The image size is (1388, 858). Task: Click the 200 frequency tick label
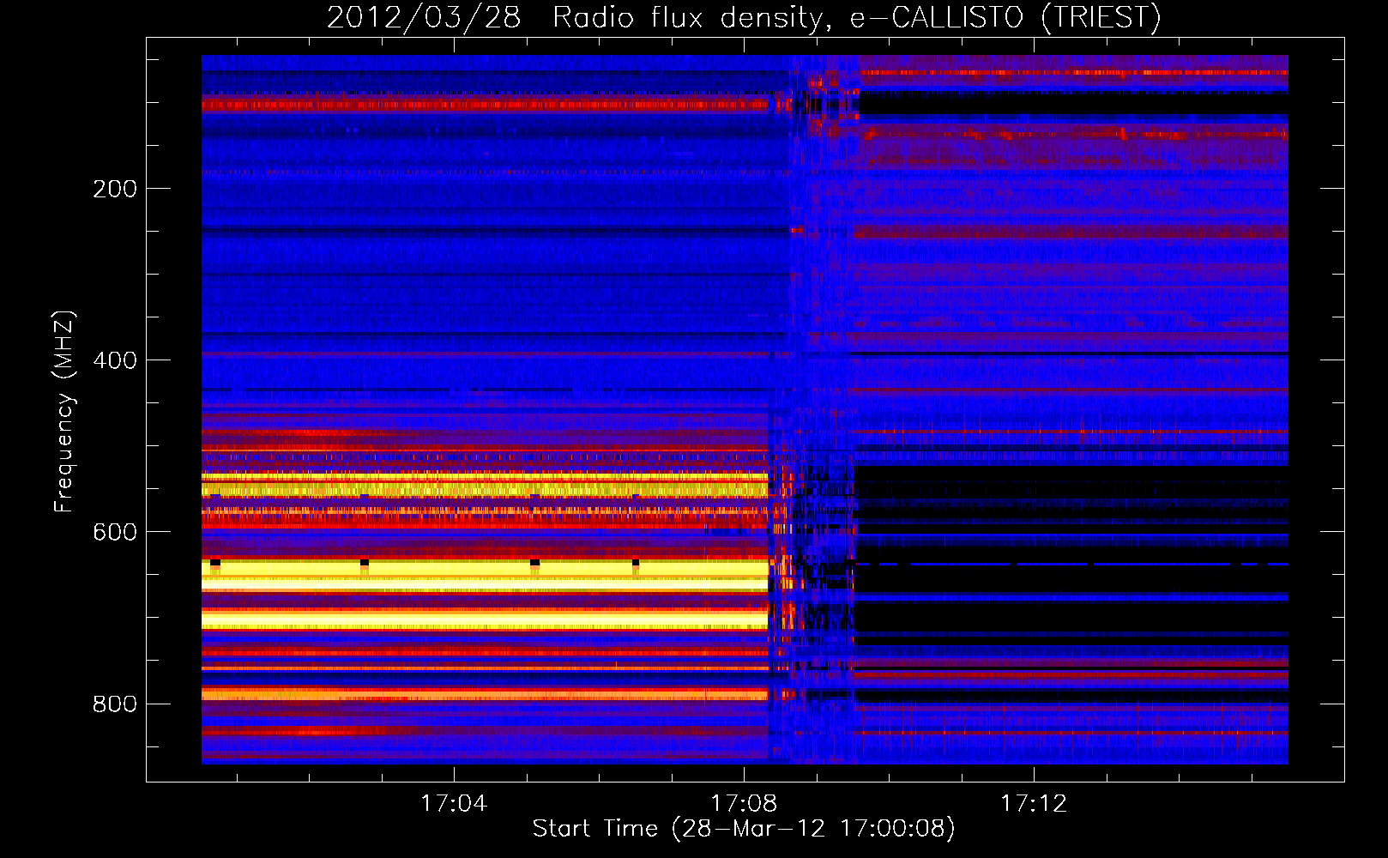pyautogui.click(x=115, y=189)
